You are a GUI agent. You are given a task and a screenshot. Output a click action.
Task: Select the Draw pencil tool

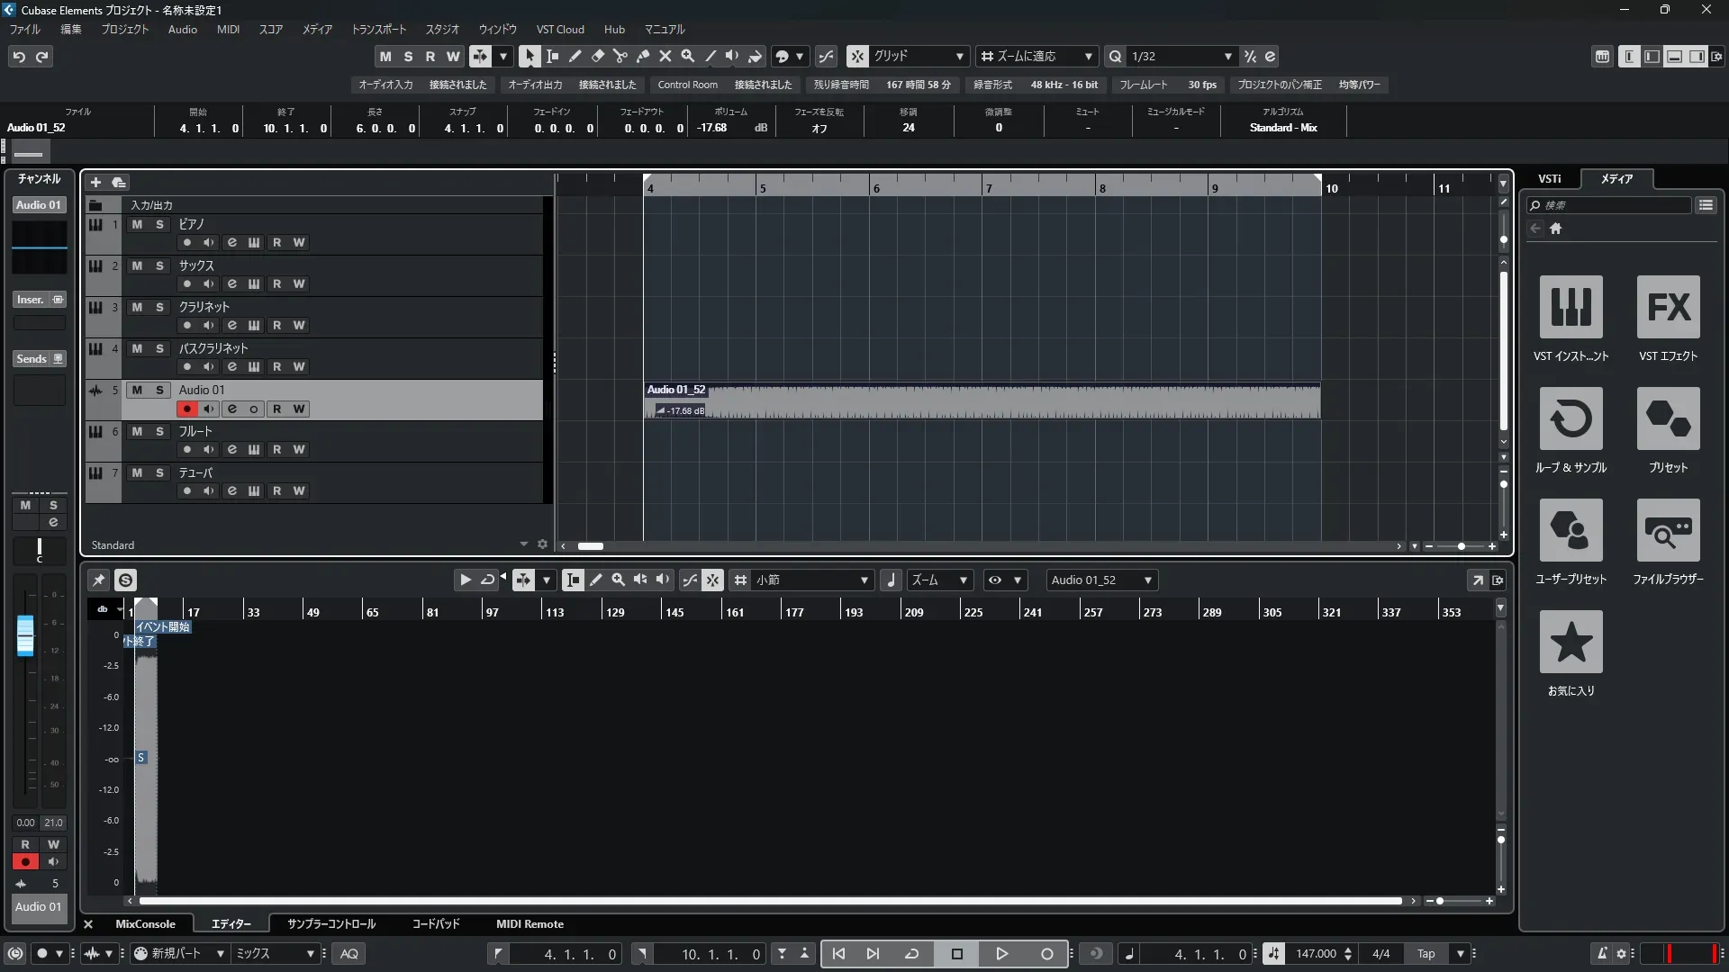click(575, 56)
